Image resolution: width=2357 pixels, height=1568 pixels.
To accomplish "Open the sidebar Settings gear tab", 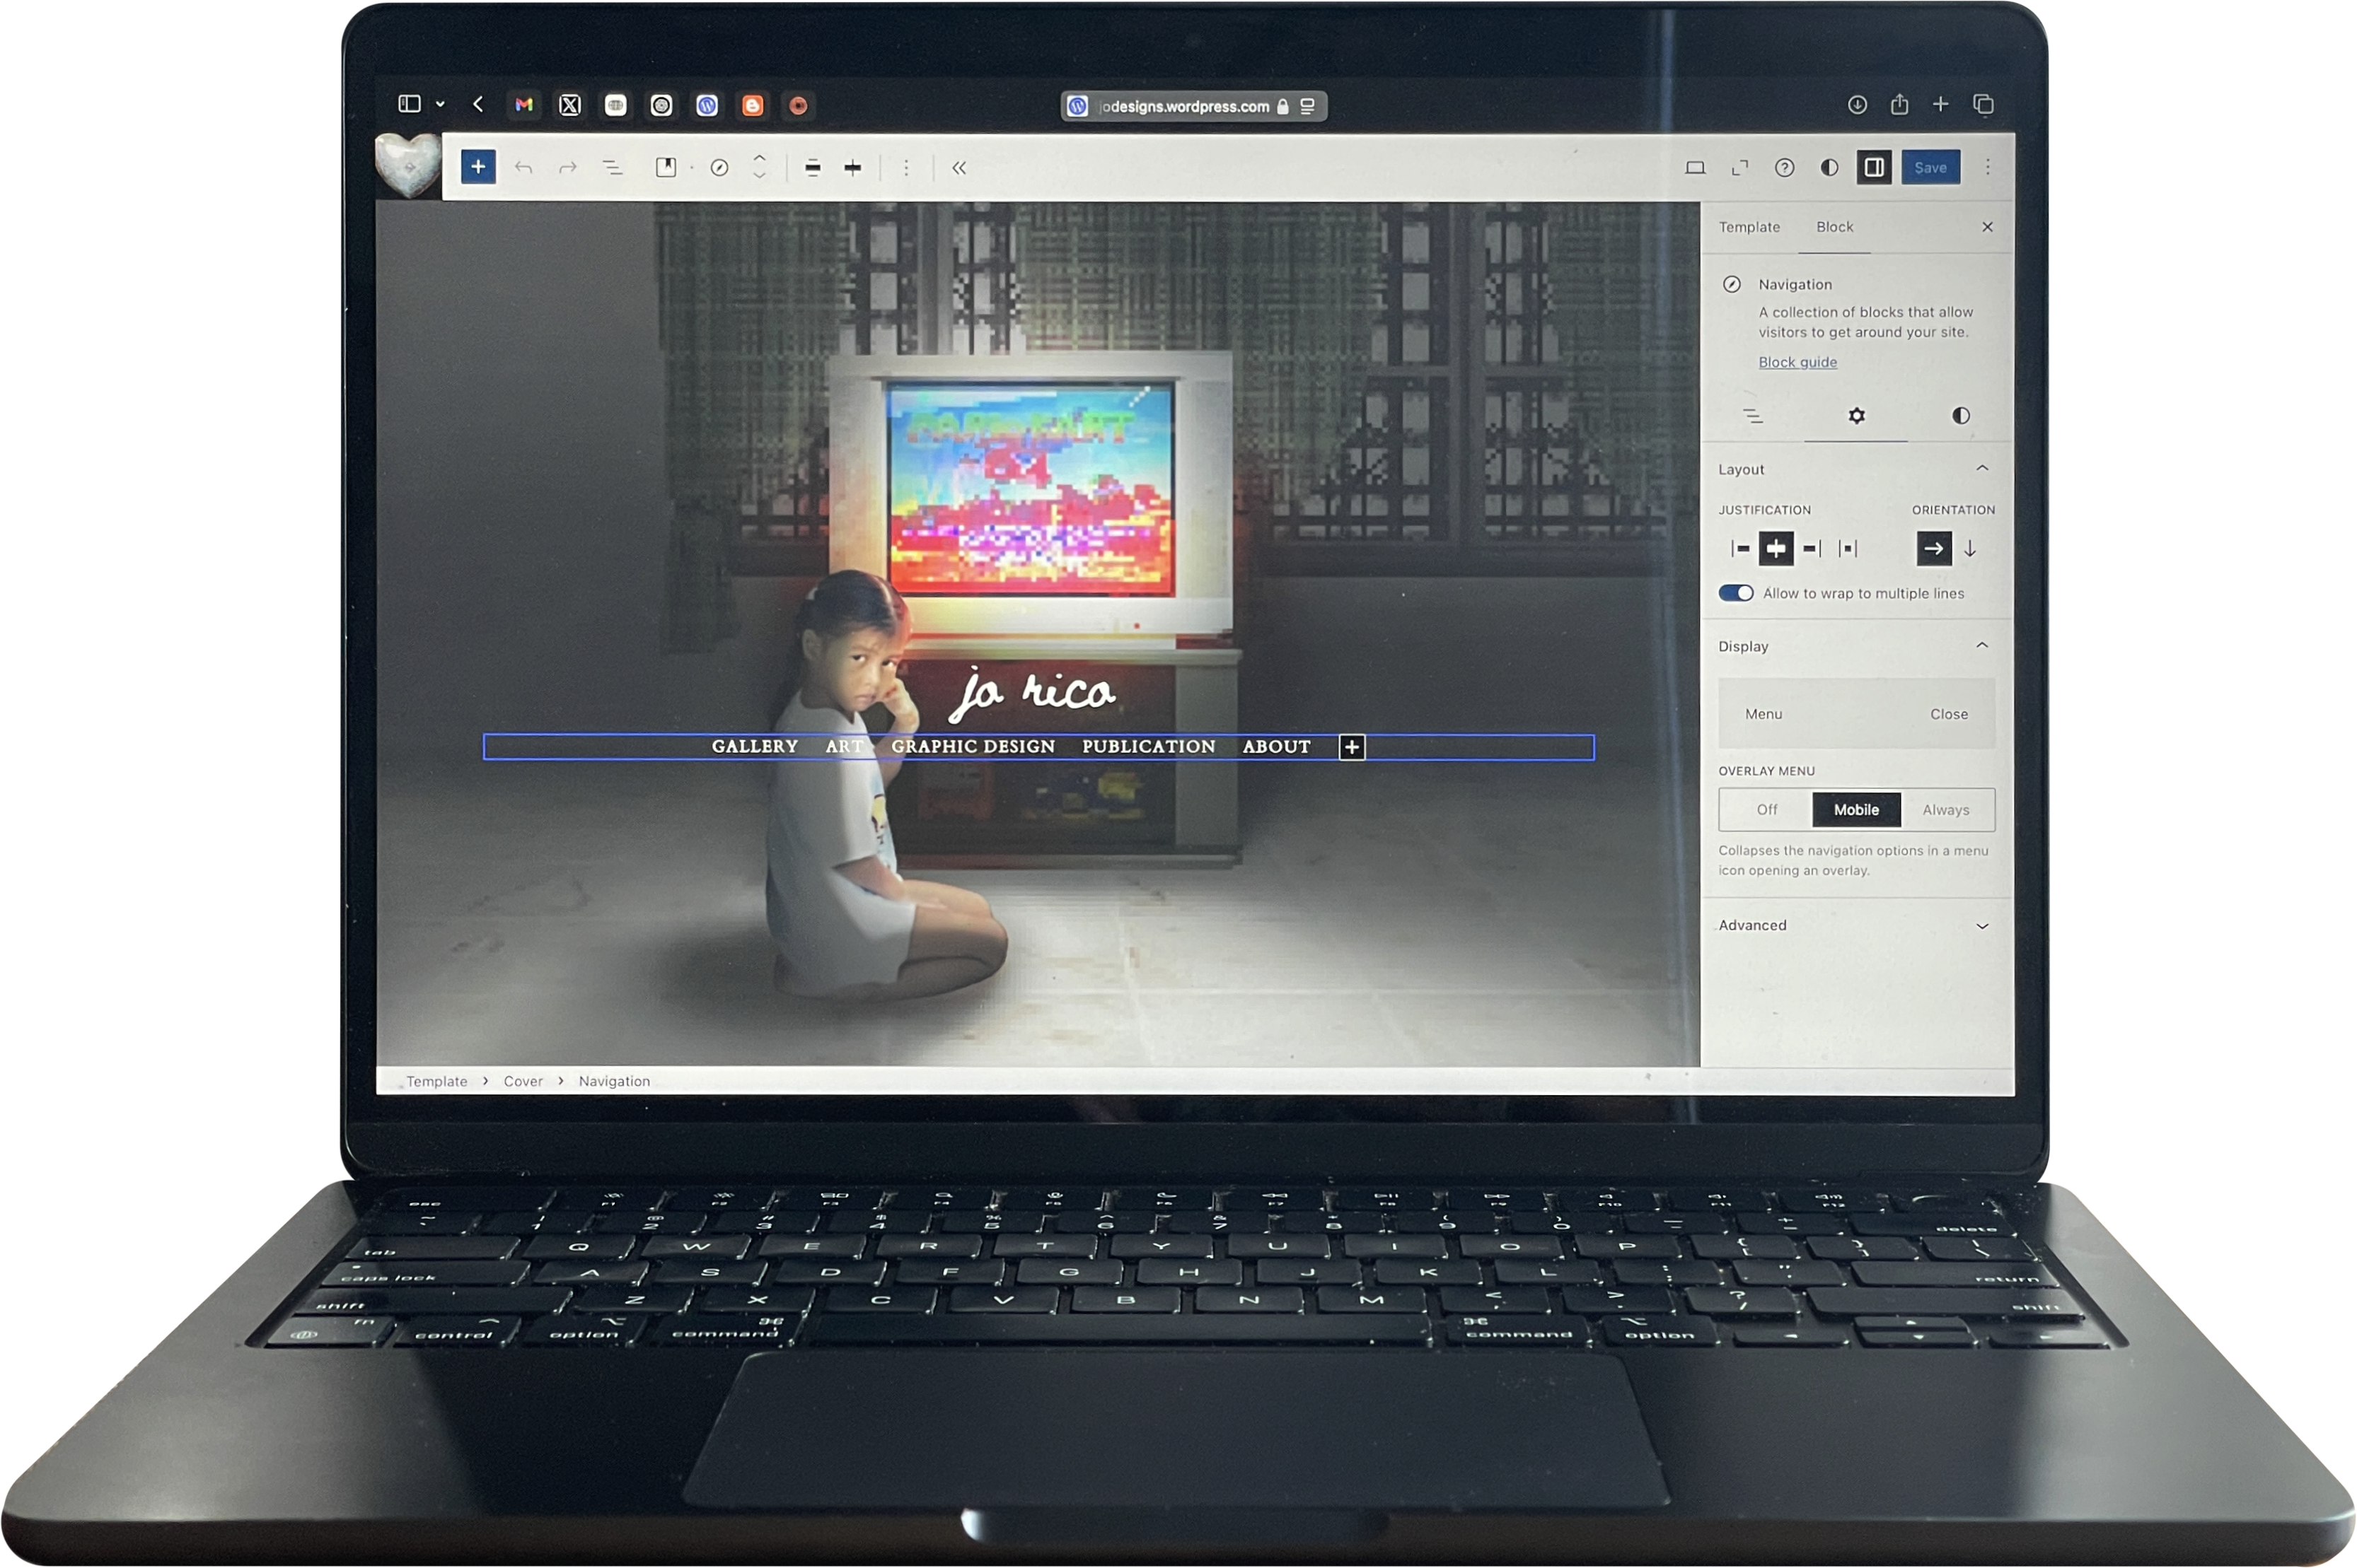I will 1857,416.
